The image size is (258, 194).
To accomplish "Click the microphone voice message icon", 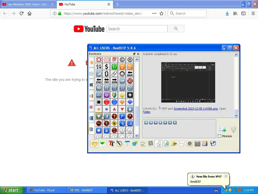I will [x=233, y=129].
